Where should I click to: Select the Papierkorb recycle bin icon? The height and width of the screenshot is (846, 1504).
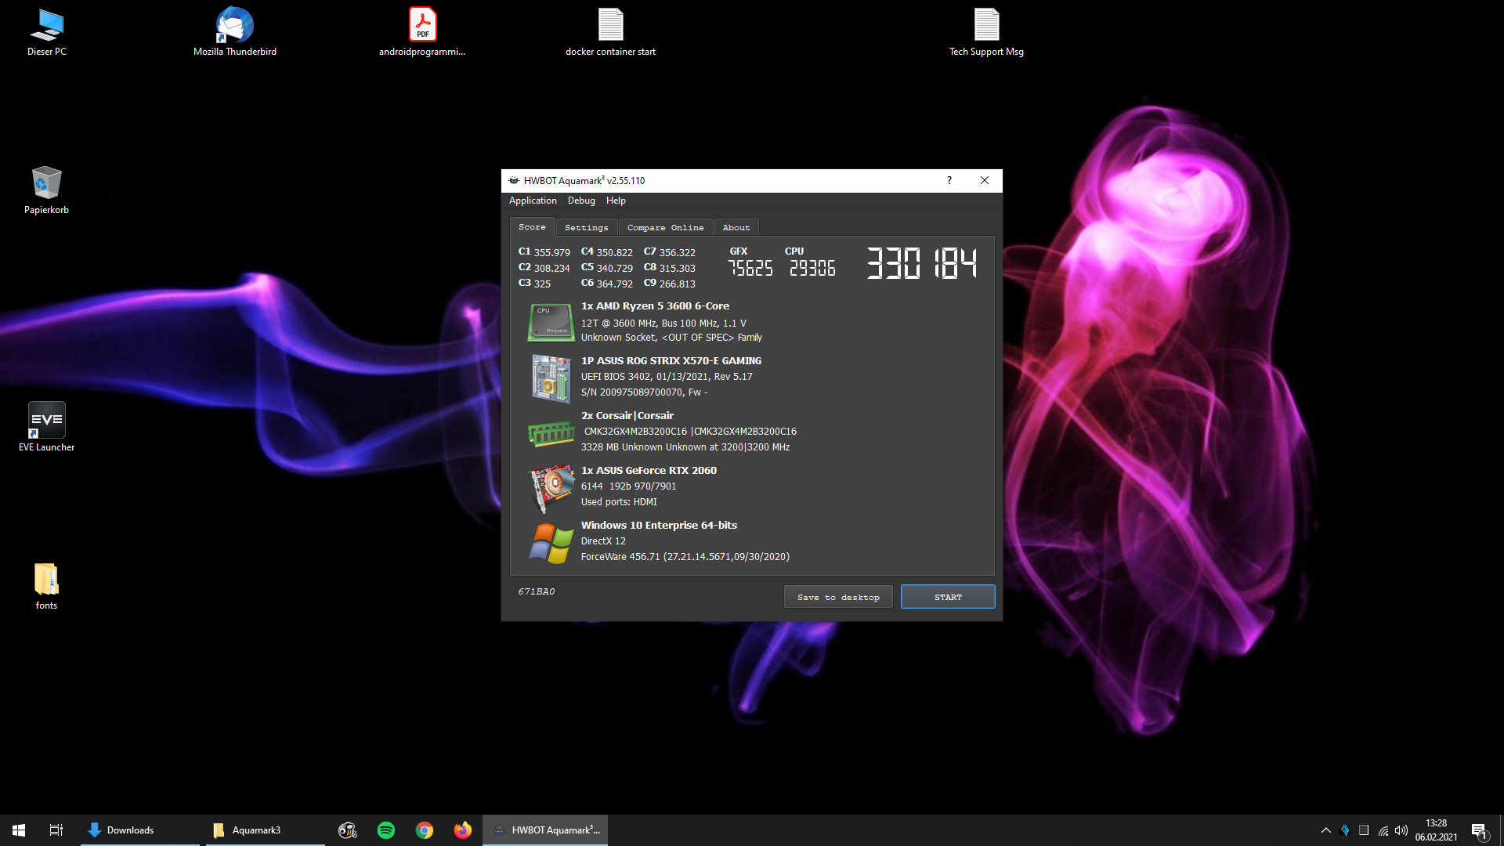click(46, 190)
